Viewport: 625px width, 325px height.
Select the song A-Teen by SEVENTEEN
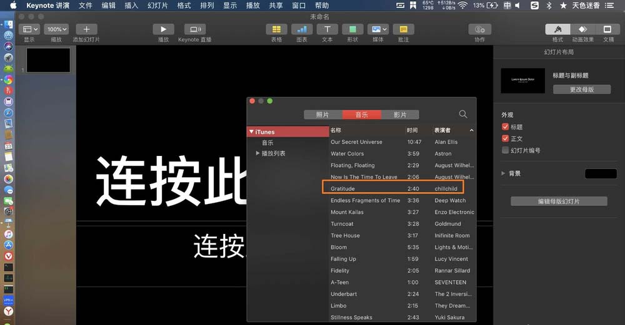(x=402, y=282)
